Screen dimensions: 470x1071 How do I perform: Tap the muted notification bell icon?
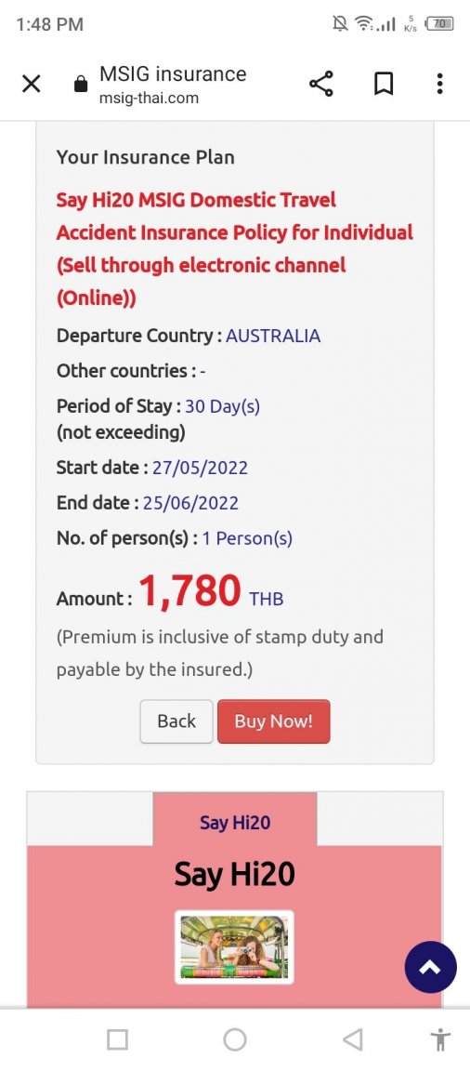click(x=340, y=24)
